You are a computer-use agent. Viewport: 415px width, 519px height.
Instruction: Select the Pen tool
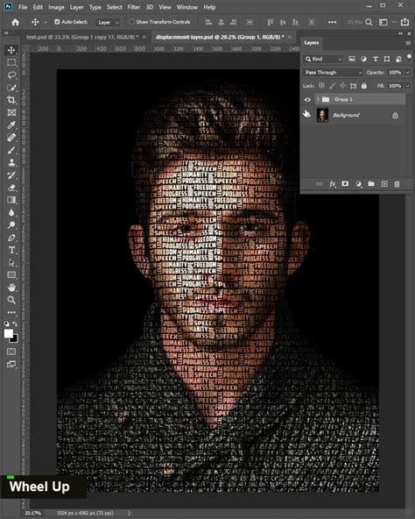click(x=11, y=238)
